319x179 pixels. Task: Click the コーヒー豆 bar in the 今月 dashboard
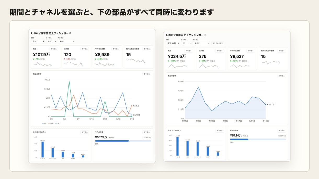pyautogui.click(x=43, y=150)
